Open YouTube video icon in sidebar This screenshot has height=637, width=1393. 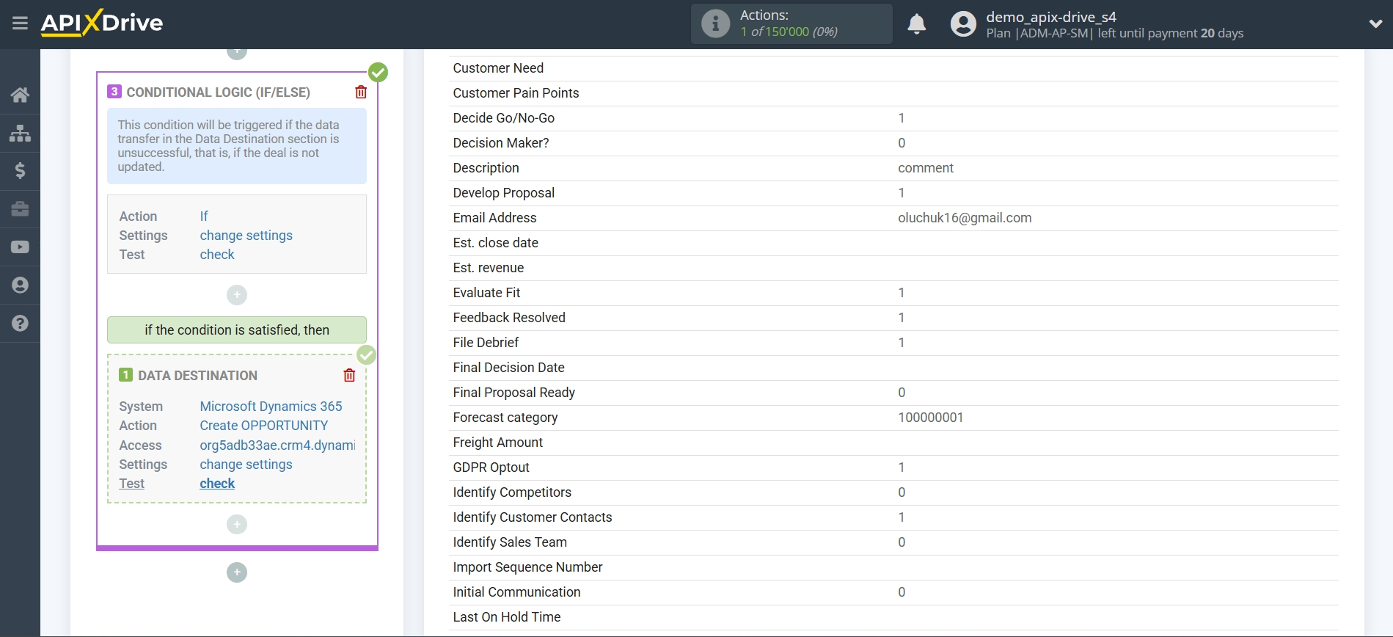[x=20, y=247]
